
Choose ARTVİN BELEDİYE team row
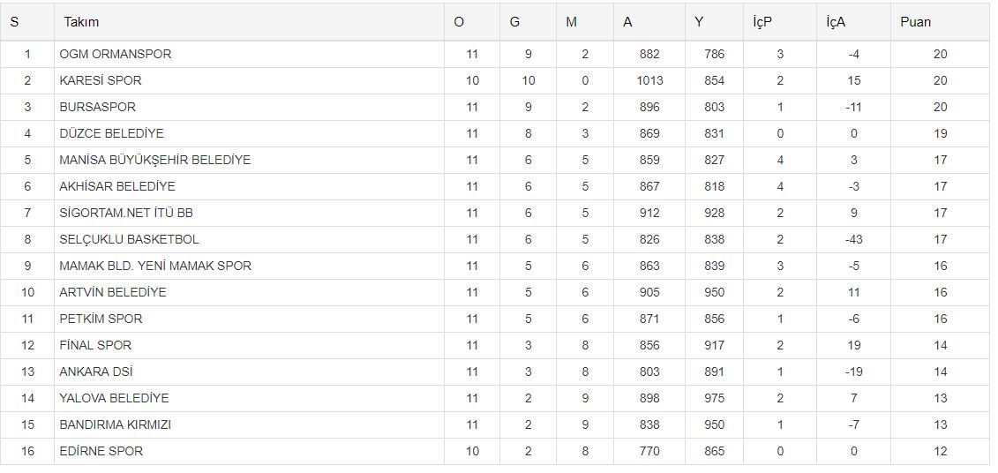(x=113, y=292)
